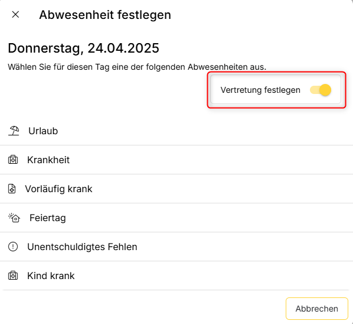This screenshot has width=353, height=324.
Task: Click the Krankheit medical kit icon
Action: click(13, 160)
